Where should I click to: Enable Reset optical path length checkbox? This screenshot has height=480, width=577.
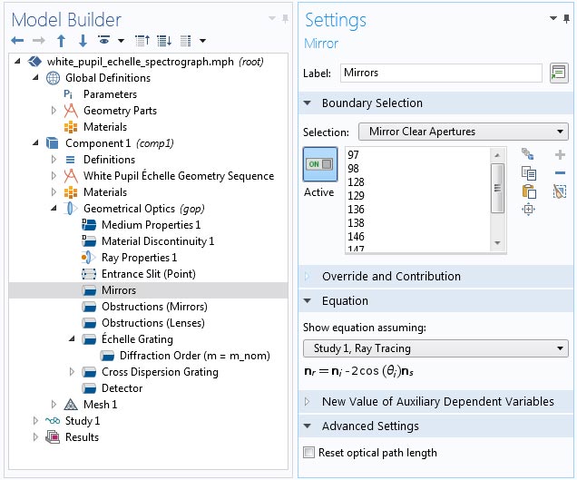point(310,453)
